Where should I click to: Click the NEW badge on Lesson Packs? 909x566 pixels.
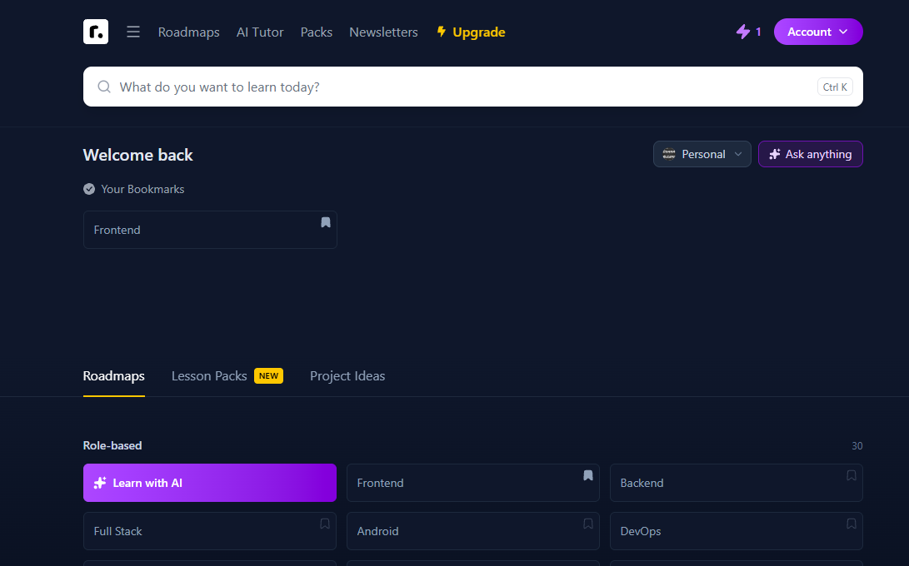268,376
